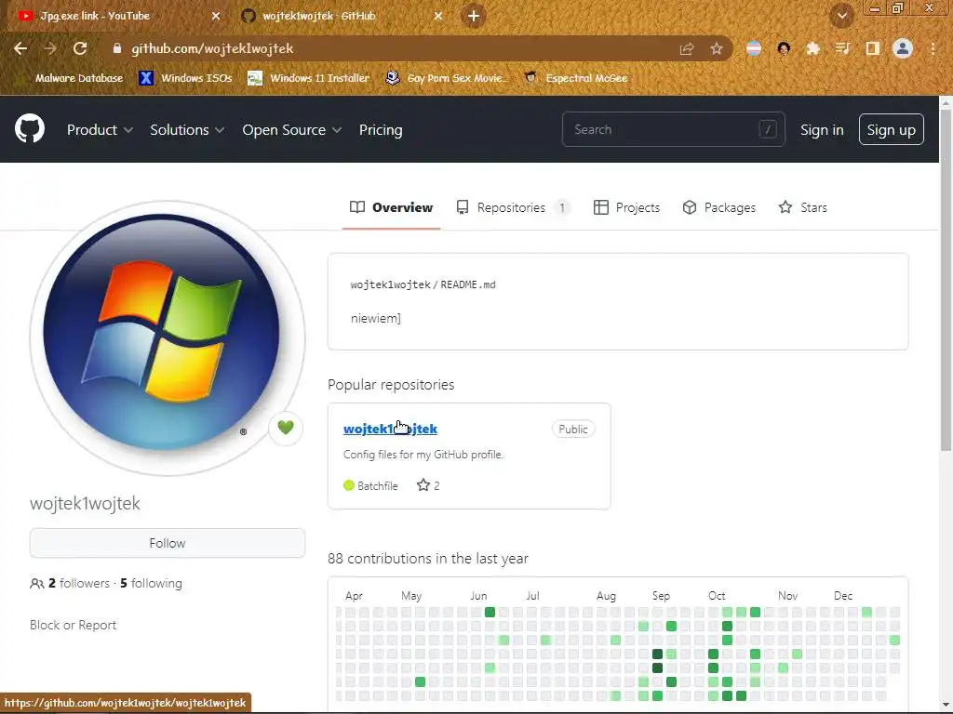Click the dark green contribution square under Jun

pos(490,612)
